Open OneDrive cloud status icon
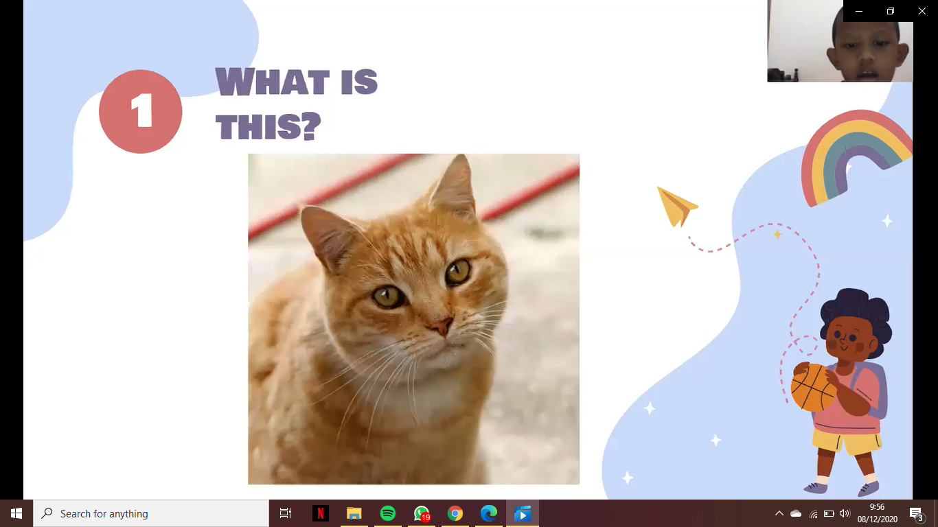938x527 pixels. [796, 513]
